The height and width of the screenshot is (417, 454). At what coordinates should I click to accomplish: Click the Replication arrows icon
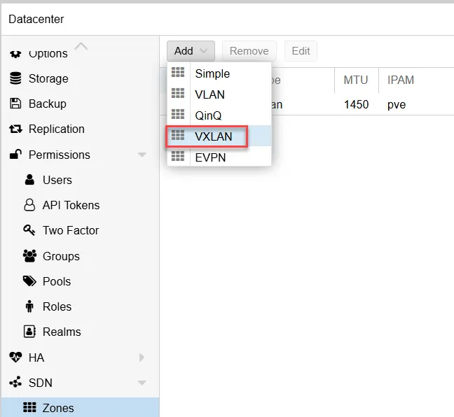tap(15, 129)
